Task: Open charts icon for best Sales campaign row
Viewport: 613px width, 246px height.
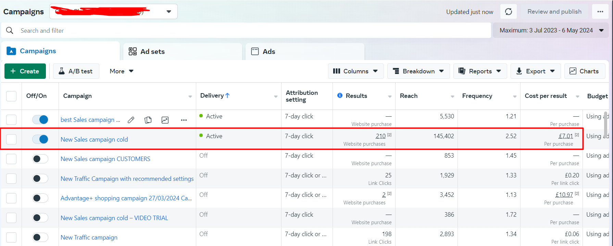Action: coord(165,120)
